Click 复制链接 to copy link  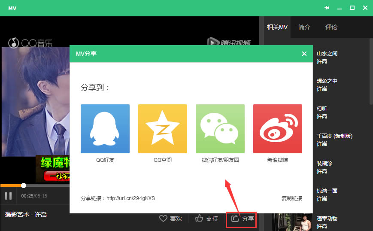(291, 198)
